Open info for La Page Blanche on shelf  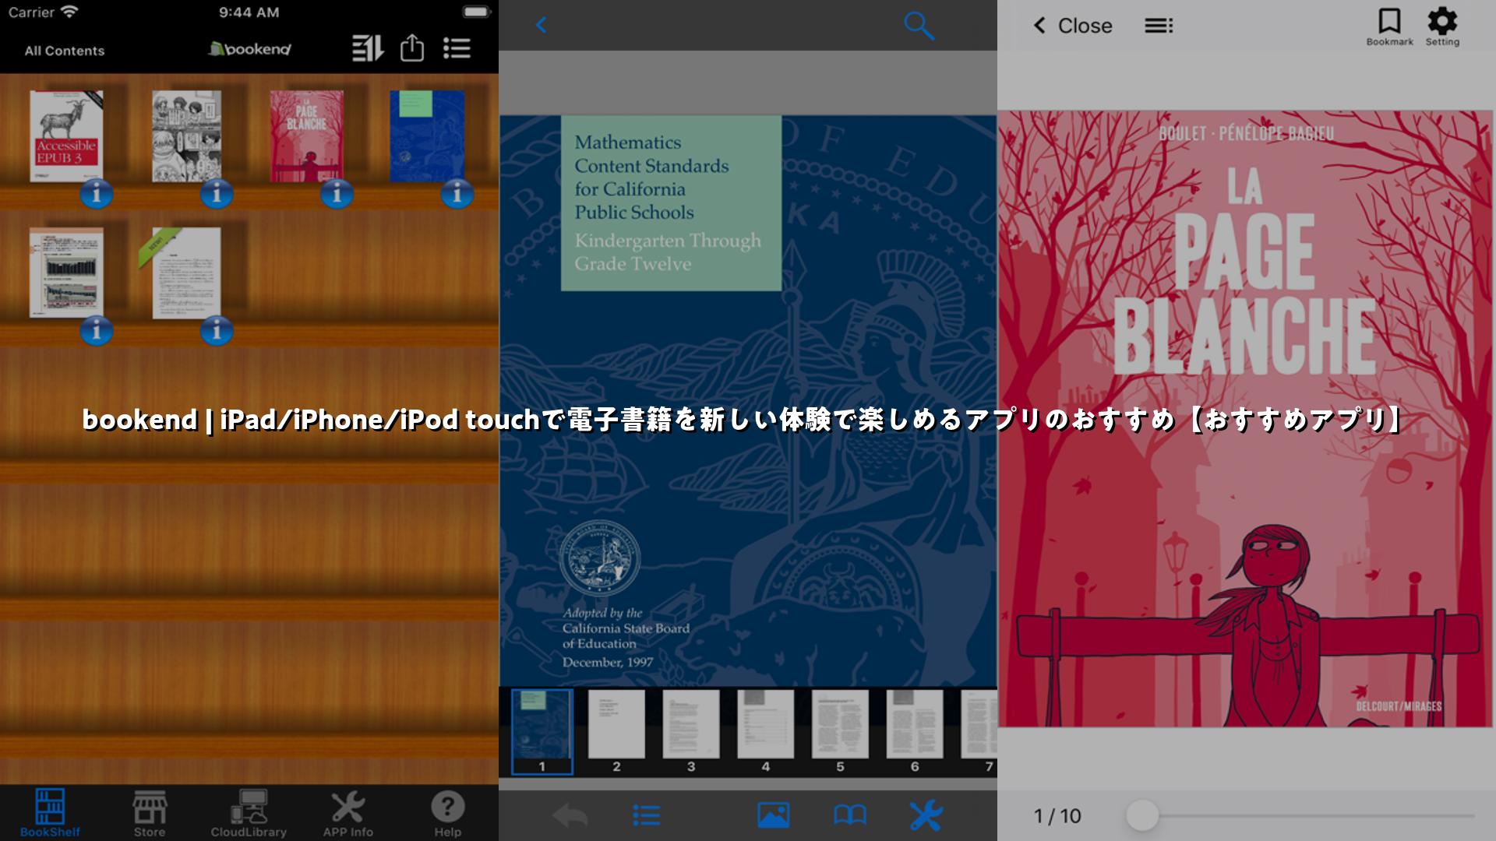[x=337, y=193]
